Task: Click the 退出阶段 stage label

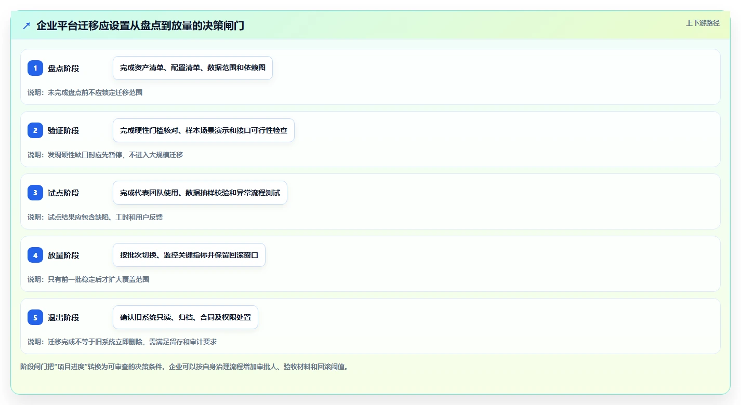Action: click(63, 317)
